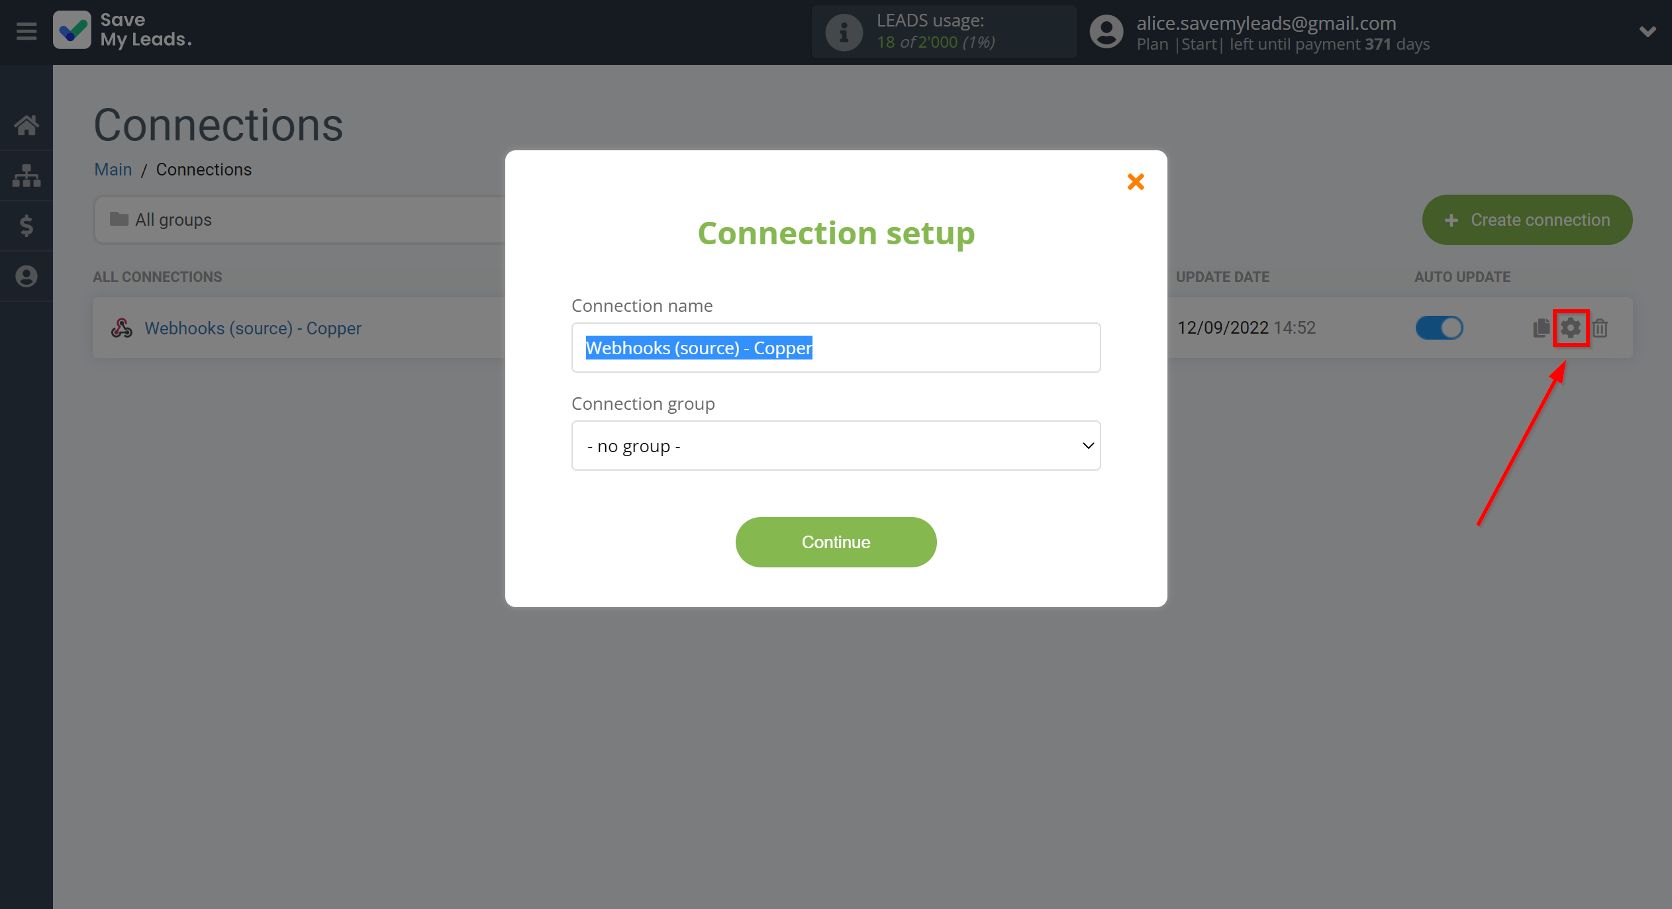Image resolution: width=1672 pixels, height=909 pixels.
Task: Select the connection name input field
Action: coord(837,347)
